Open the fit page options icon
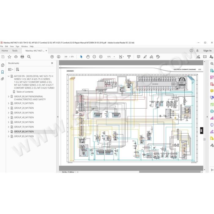Image resolution: width=214 pixels, height=214 pixels. [121, 57]
